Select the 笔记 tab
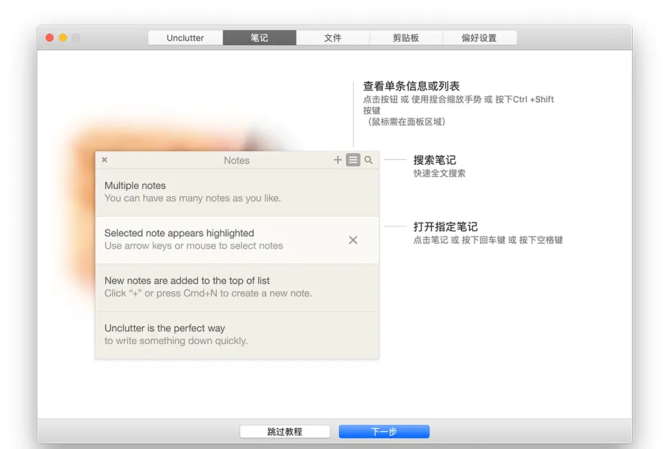 (259, 38)
